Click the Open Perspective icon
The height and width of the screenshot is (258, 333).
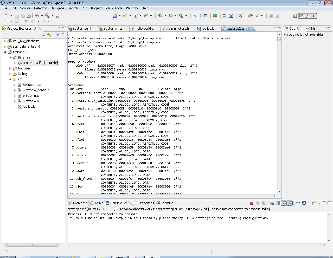point(295,16)
